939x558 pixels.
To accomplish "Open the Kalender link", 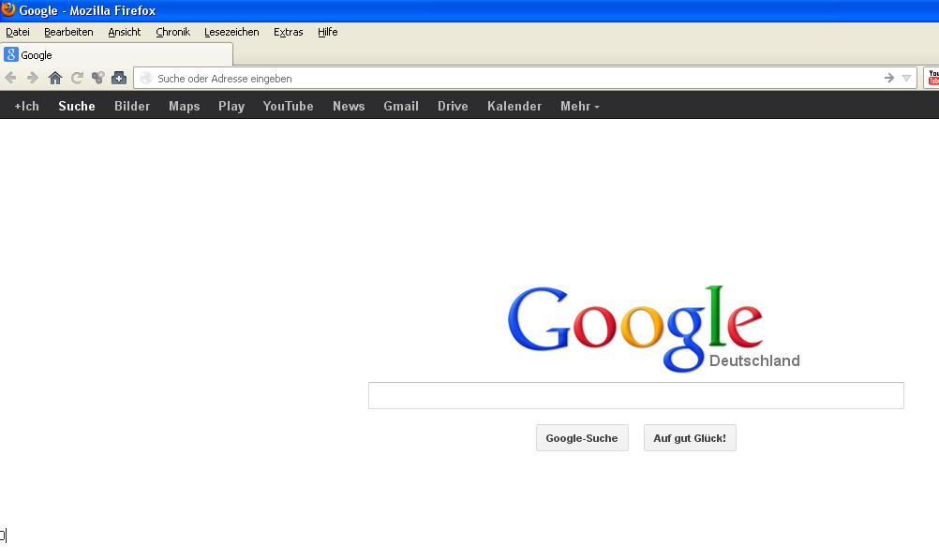I will (x=514, y=106).
